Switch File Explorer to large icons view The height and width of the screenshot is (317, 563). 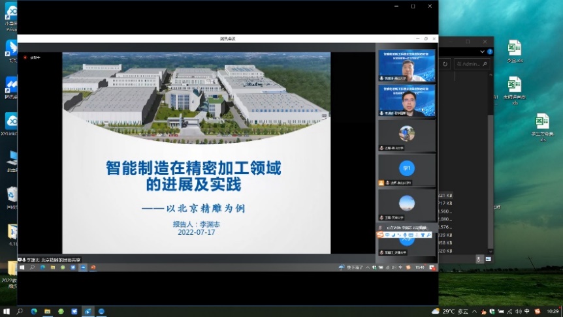click(x=487, y=259)
